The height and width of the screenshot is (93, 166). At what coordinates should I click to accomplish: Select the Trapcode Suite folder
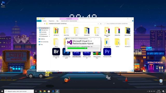click(x=107, y=43)
